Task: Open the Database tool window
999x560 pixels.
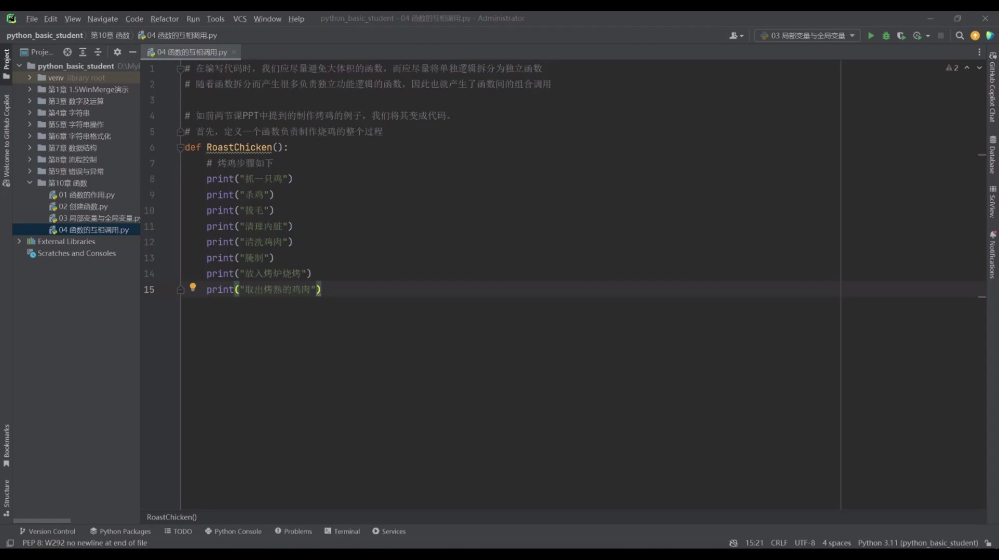Action: 992,156
